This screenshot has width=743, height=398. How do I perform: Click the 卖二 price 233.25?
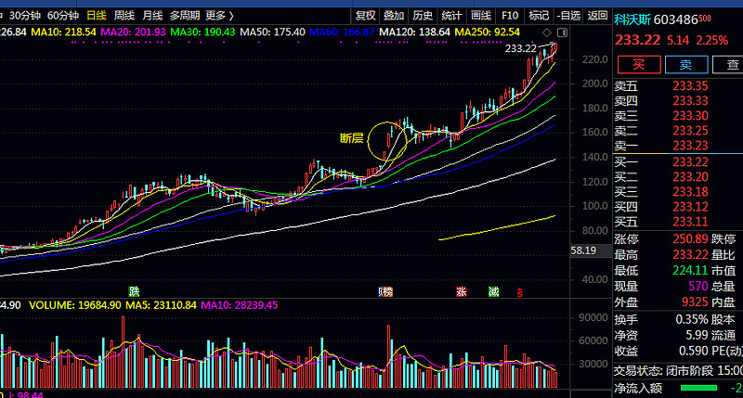click(x=690, y=131)
